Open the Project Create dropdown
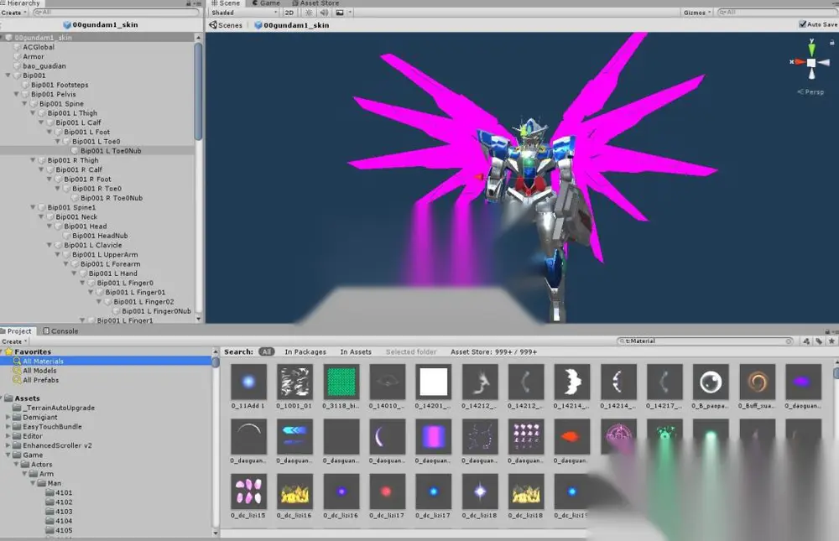839x541 pixels. coord(14,341)
